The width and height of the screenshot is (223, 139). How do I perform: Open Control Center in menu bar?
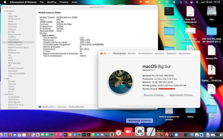(192, 2)
